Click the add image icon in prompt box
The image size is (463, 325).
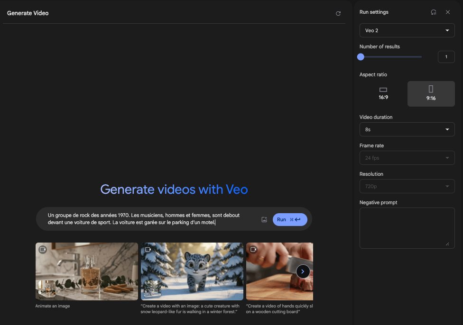coord(264,219)
